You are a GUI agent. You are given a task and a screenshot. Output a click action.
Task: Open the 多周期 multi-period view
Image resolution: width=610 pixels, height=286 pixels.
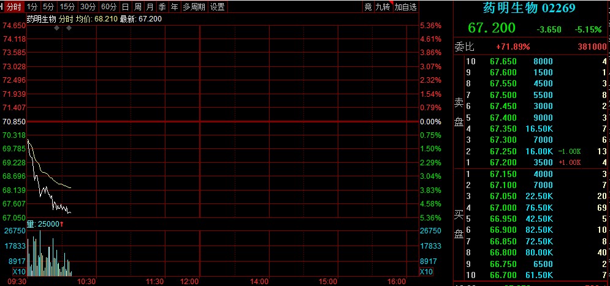coord(194,7)
